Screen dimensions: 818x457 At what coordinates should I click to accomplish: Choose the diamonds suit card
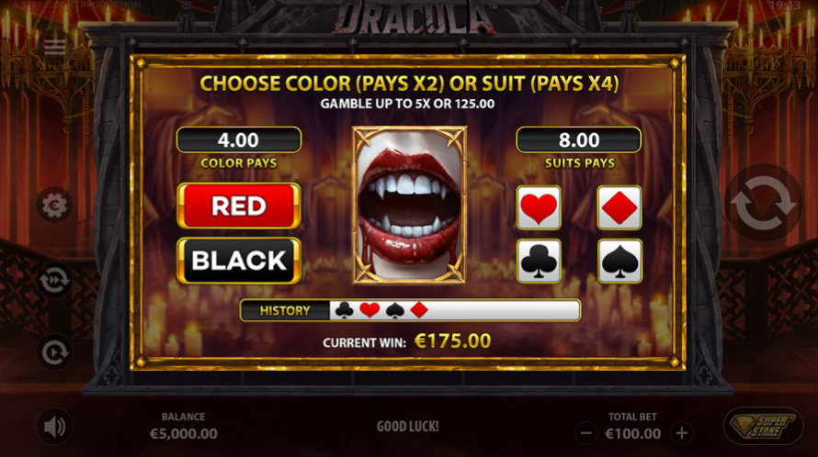619,207
